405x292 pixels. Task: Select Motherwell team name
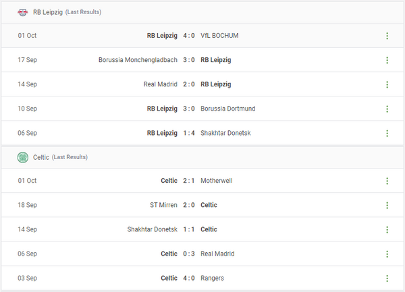coord(218,181)
